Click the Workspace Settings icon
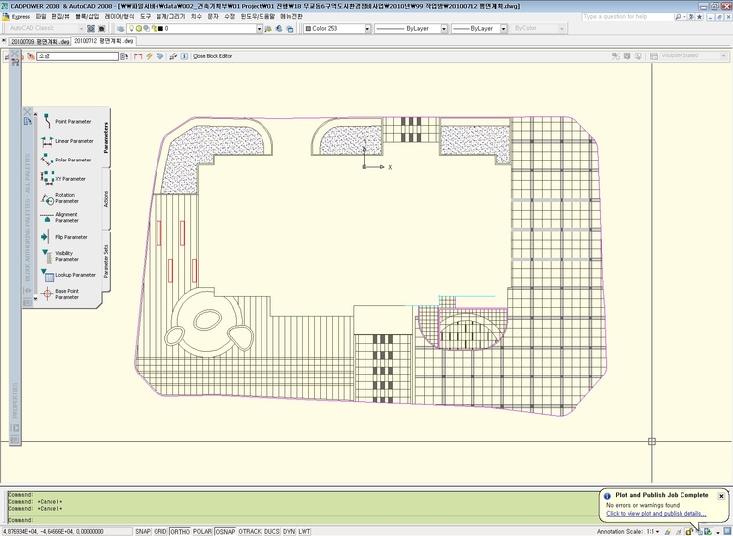Image resolution: width=733 pixels, height=536 pixels. (x=91, y=29)
